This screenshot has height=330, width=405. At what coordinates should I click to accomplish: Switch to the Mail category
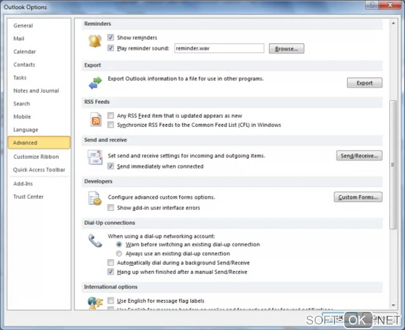[x=19, y=38]
